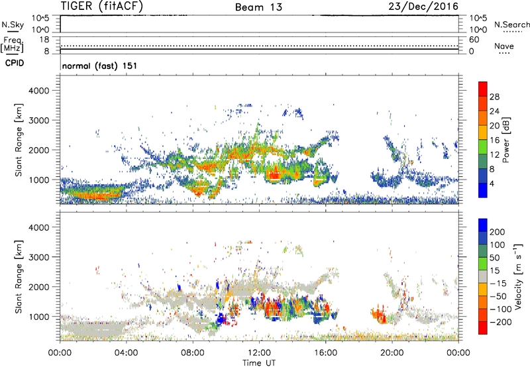Click the 28 label on Power colorbar

494,97
